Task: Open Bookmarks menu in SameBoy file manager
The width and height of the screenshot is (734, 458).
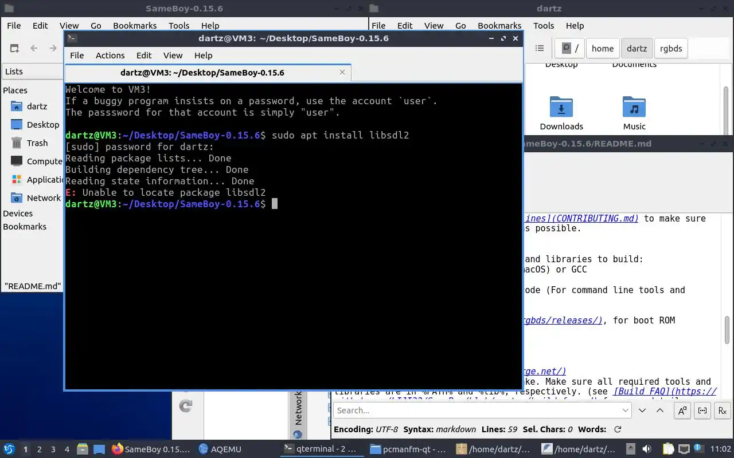Action: pyautogui.click(x=135, y=26)
